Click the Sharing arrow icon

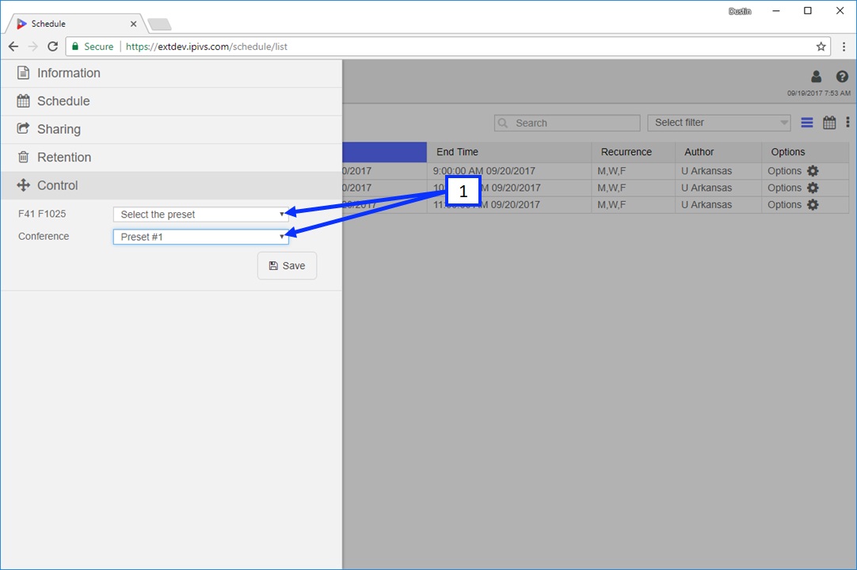point(23,129)
